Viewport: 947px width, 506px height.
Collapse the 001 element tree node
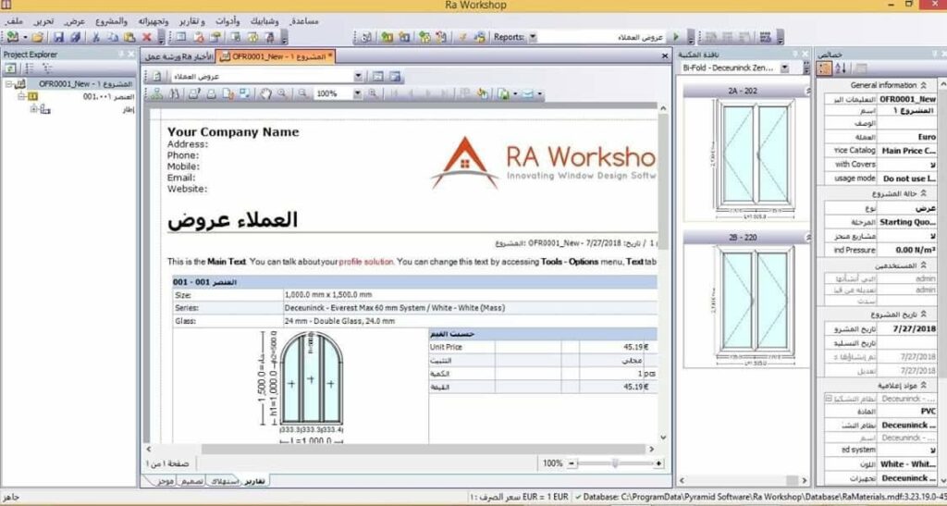(20, 96)
